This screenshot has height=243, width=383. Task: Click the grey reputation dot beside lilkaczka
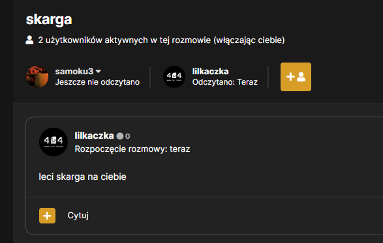[x=120, y=136]
